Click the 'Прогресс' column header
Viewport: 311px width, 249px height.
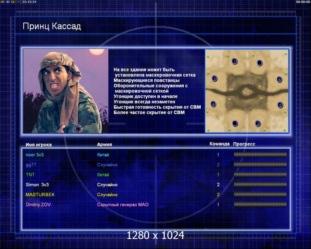click(244, 144)
